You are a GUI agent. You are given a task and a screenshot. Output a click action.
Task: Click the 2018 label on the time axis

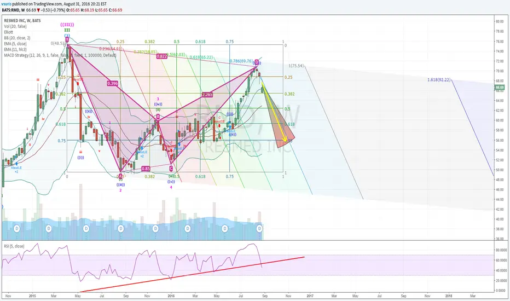449,296
